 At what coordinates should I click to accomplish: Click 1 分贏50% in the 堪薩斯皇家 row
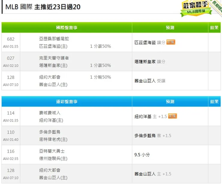tap(100, 66)
